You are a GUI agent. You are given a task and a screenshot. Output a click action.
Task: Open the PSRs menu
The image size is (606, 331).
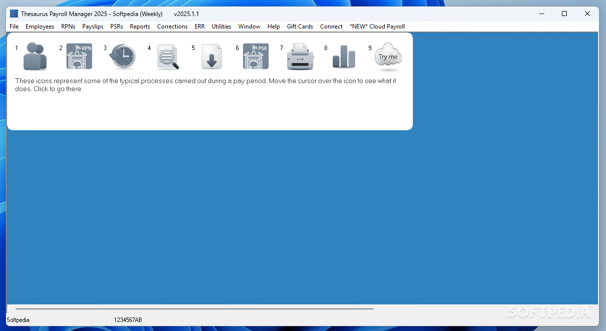tap(116, 26)
